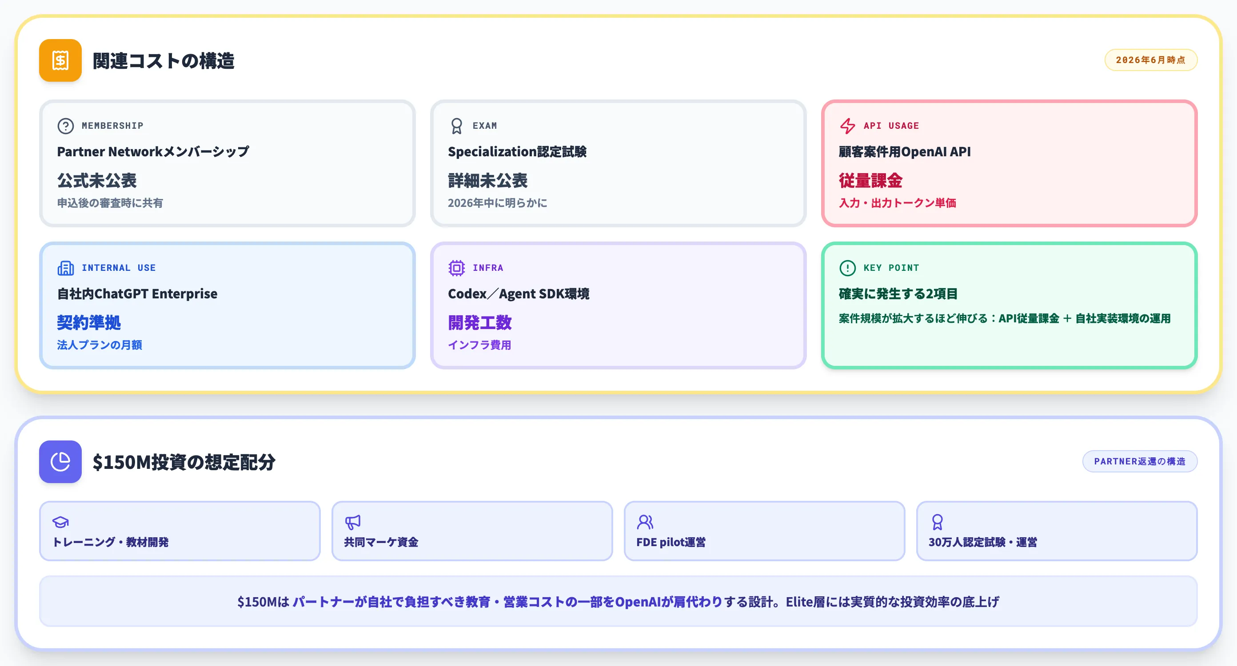Click the 確実に発生する2項目 heading
The image size is (1237, 666).
click(x=898, y=293)
